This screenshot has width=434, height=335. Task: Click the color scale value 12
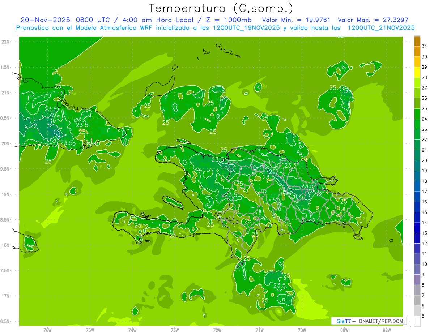(x=425, y=243)
